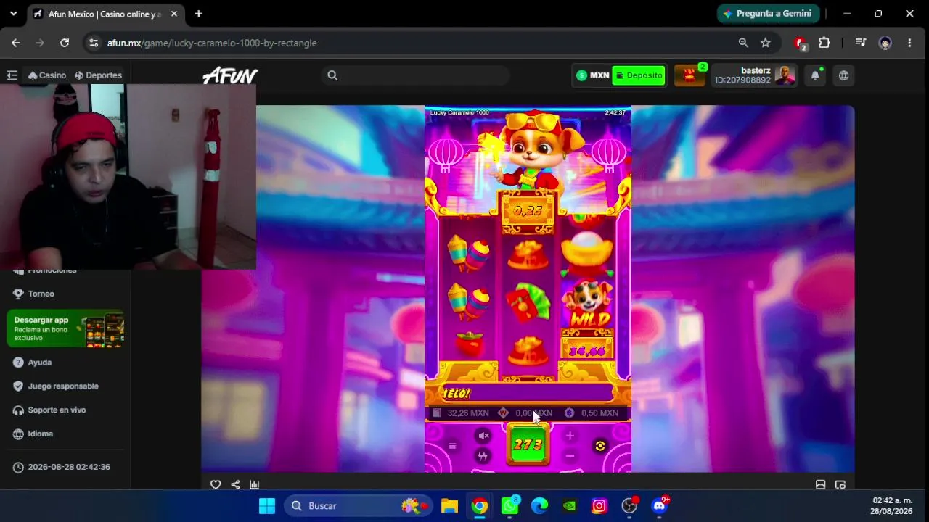Image resolution: width=929 pixels, height=522 pixels.
Task: Open the Deportes section
Action: tap(99, 75)
